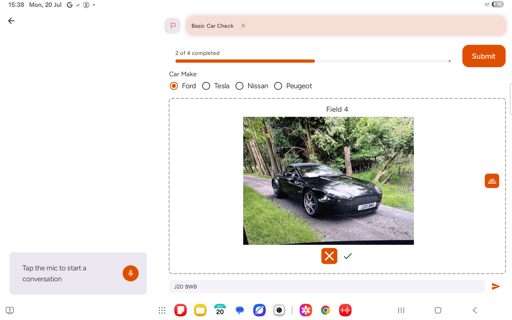Tap the 'ab' text recognition button
Viewport: 512px width, 320px height.
tap(492, 181)
